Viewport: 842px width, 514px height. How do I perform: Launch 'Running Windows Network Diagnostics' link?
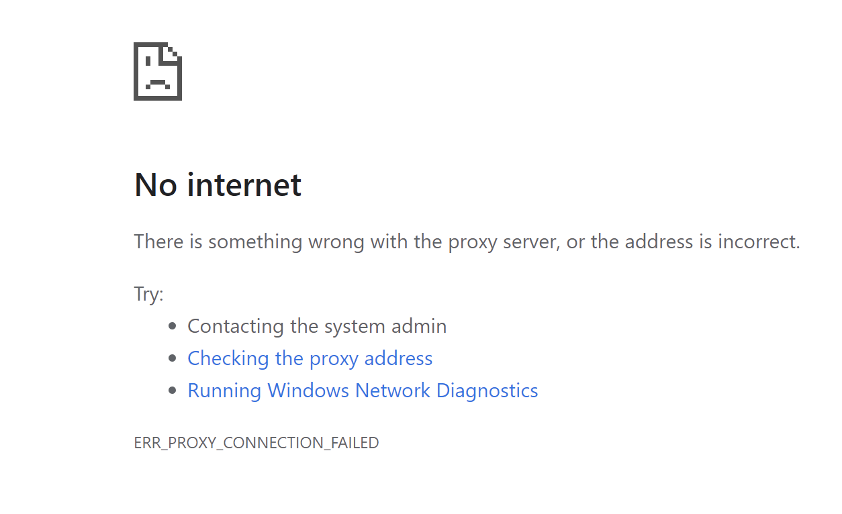363,391
